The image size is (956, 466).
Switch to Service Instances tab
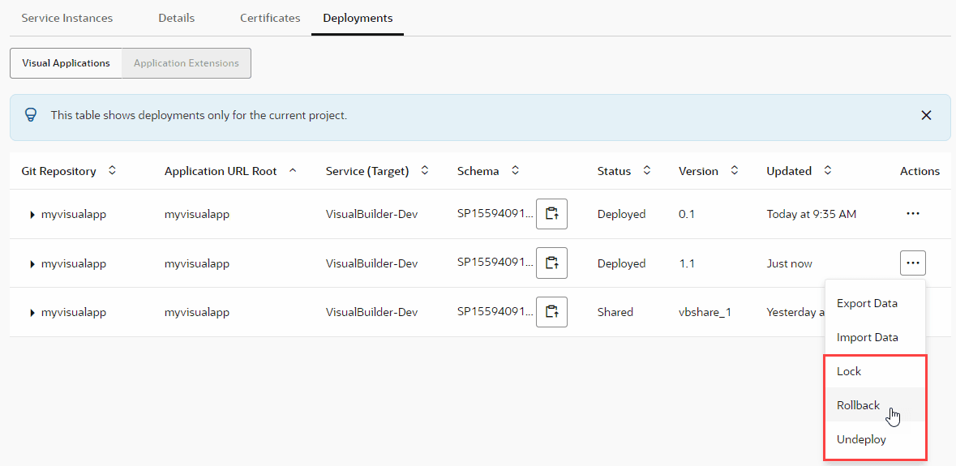point(67,18)
